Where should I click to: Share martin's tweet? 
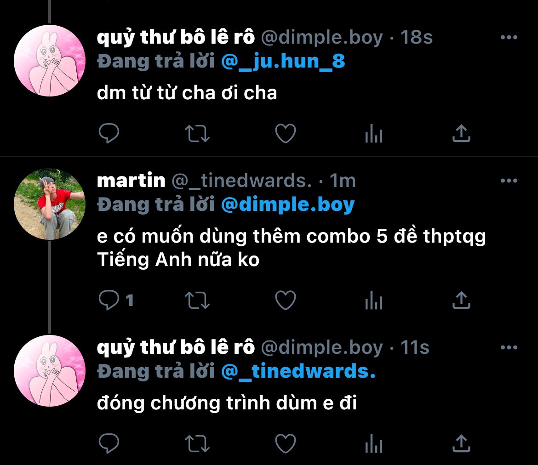(461, 300)
